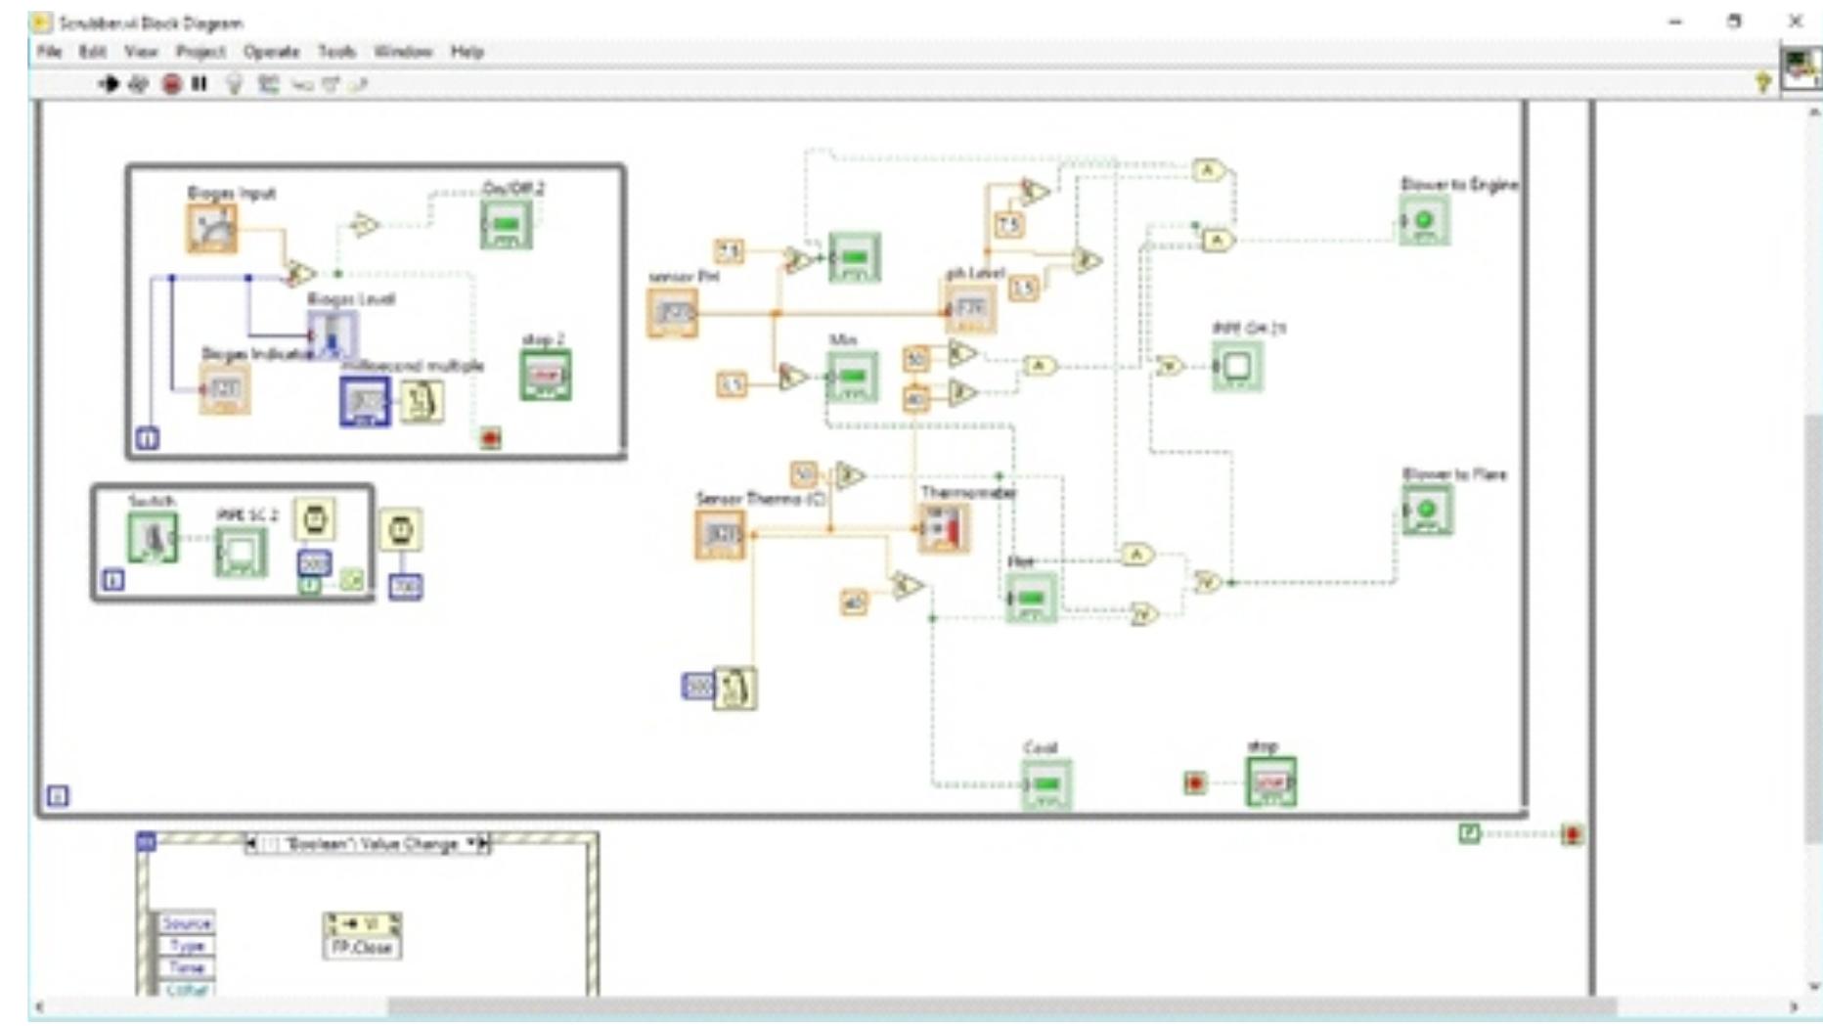Click the Step Over toolbar icon

(x=331, y=85)
